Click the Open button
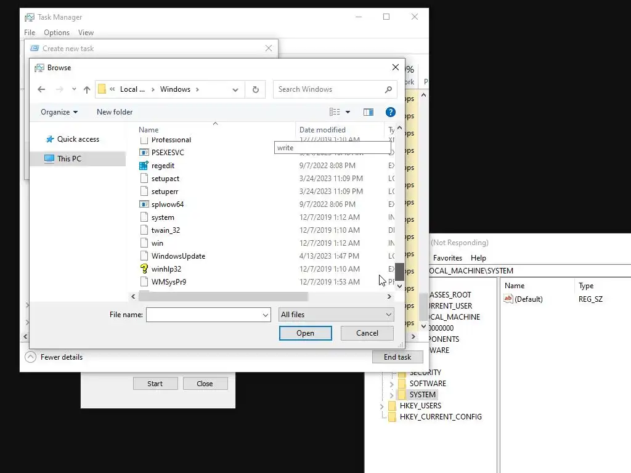This screenshot has height=473, width=631. 306,333
